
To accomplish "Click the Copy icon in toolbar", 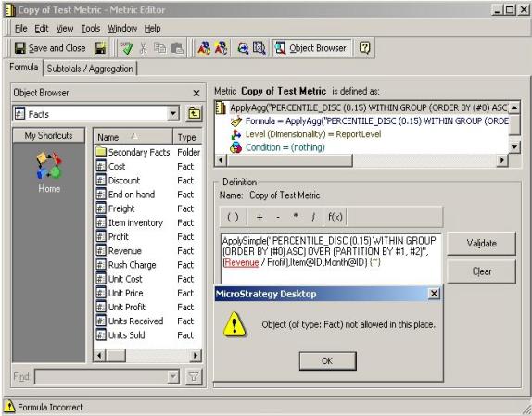I will point(159,48).
